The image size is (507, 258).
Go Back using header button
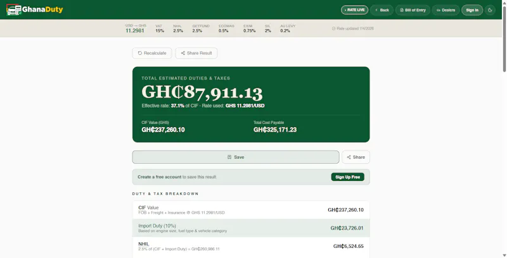[382, 10]
